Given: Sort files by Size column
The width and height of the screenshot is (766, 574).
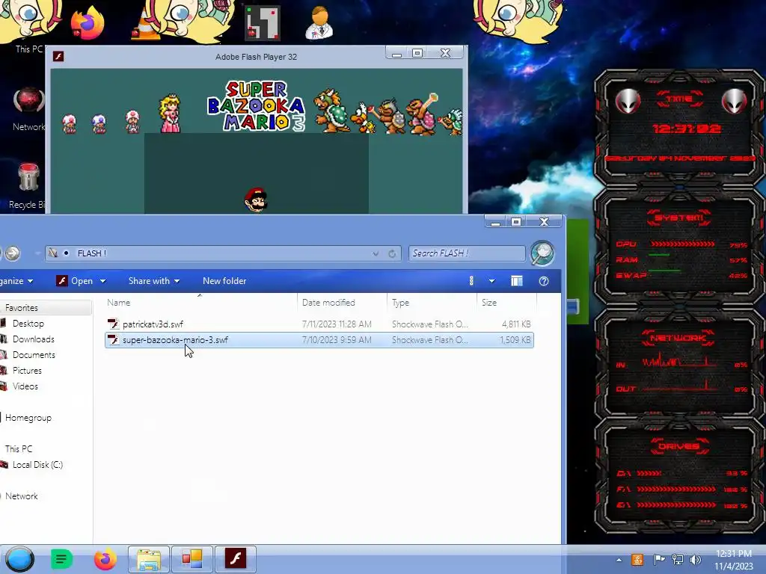Looking at the screenshot, I should (507, 303).
